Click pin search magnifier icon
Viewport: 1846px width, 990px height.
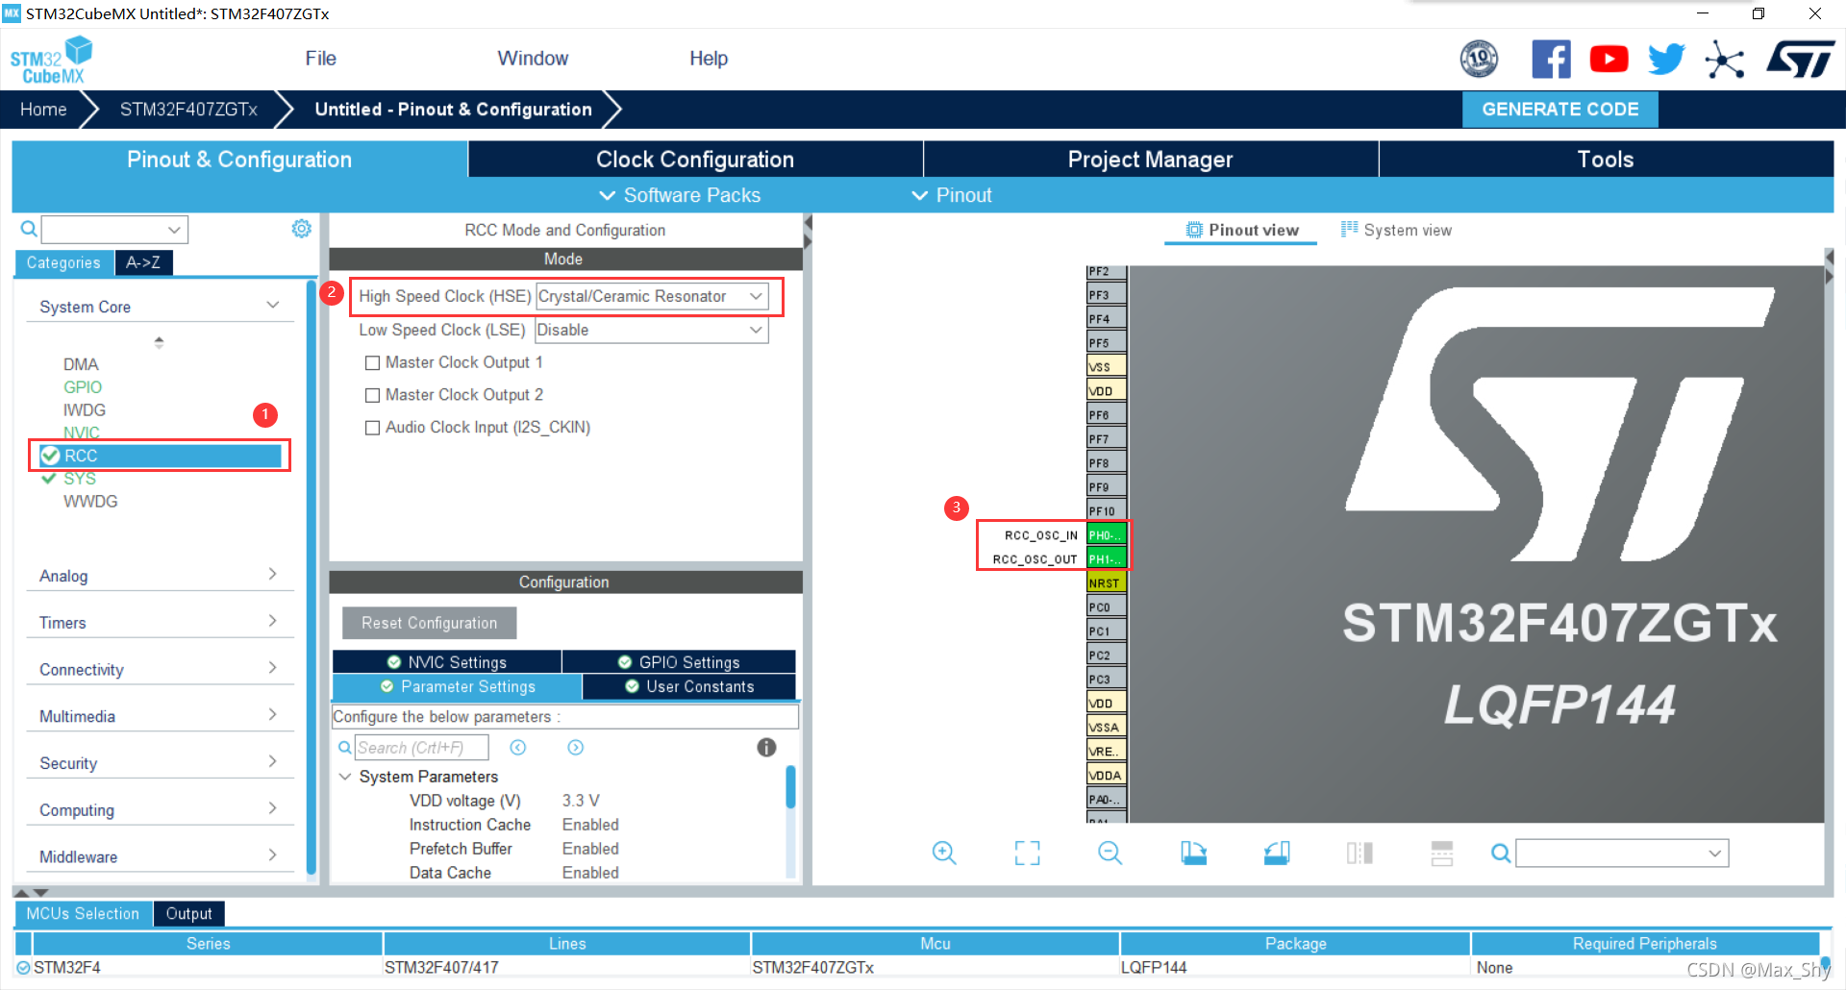pos(1501,854)
